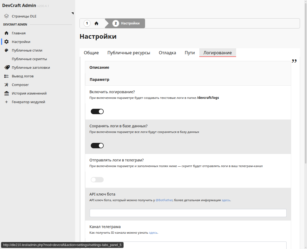
Task: Click the bank icon for История изменений
Action: click(x=6, y=93)
